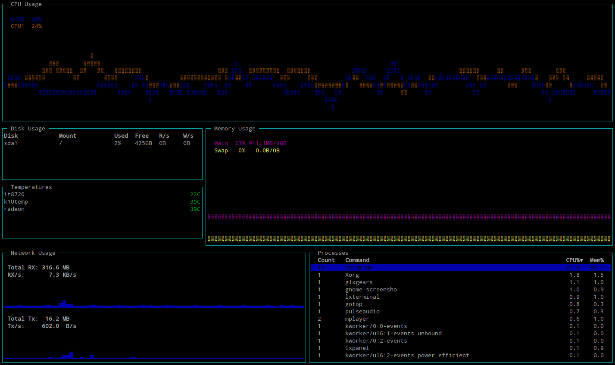Click the count 2 for mplayer
Screen dimensions: 615x365
click(319, 319)
